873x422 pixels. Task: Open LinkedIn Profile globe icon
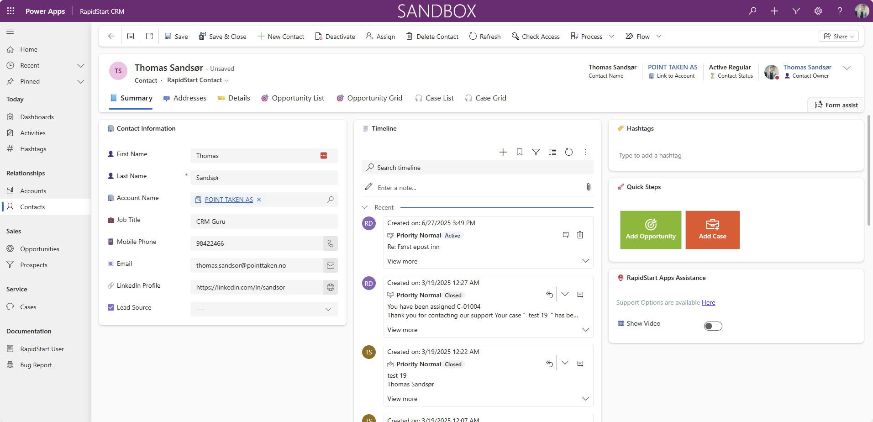(x=331, y=287)
